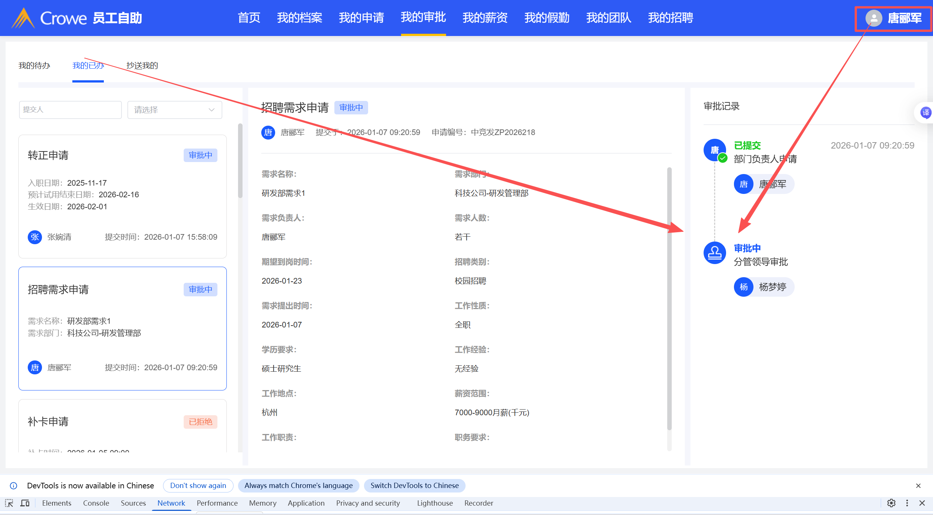The width and height of the screenshot is (933, 515).
Task: Click the application list scrollbar
Action: pos(240,161)
